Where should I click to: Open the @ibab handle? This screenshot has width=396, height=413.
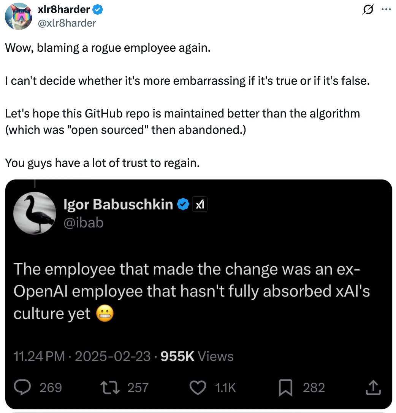click(84, 223)
